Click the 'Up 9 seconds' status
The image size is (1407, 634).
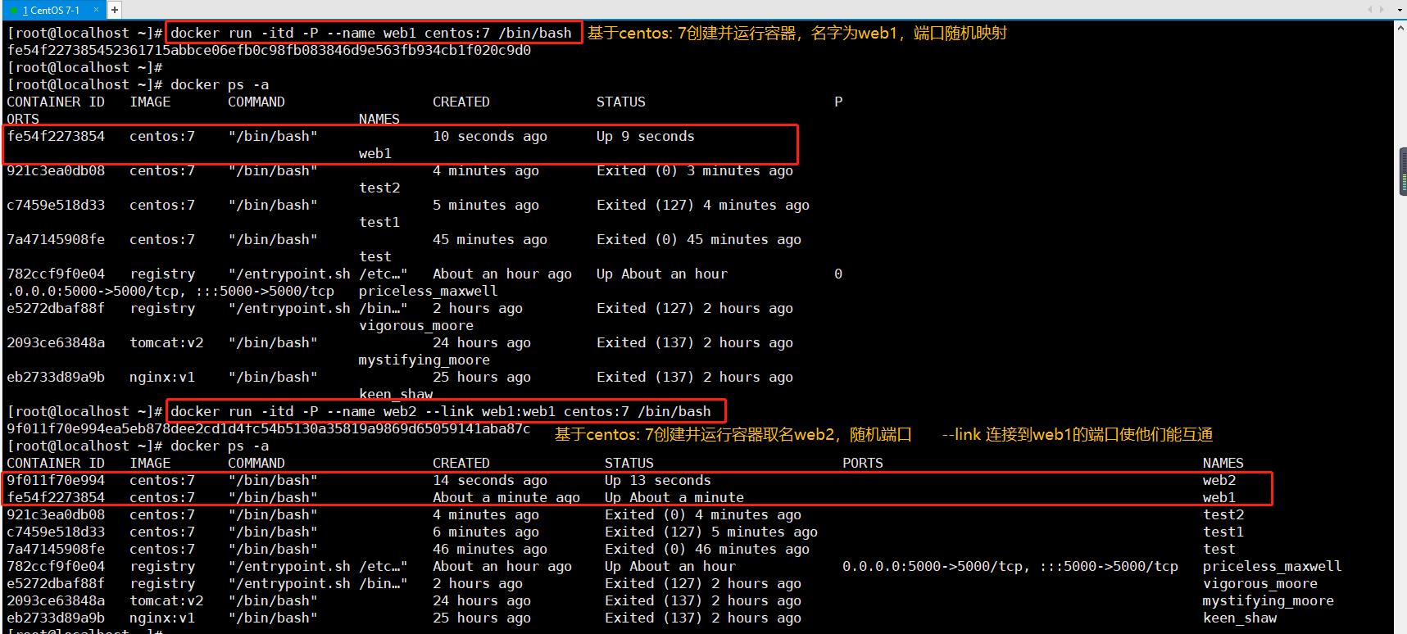tap(646, 137)
